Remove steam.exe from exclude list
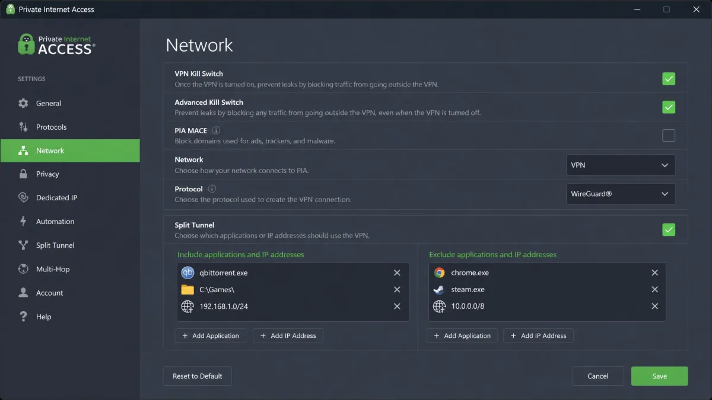 point(655,290)
